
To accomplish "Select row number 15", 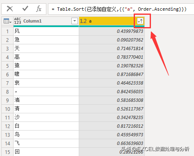I will [x=7, y=152].
